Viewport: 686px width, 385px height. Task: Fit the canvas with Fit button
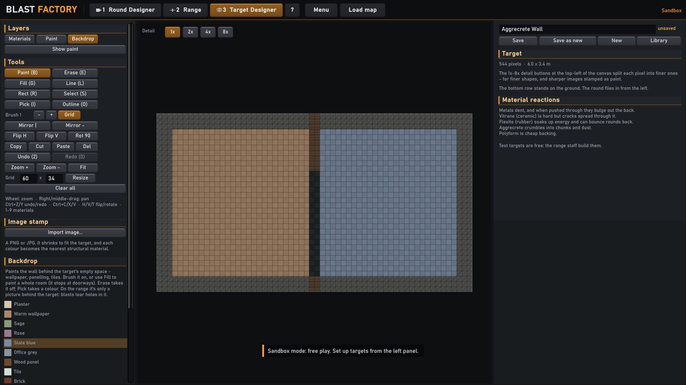(x=83, y=168)
